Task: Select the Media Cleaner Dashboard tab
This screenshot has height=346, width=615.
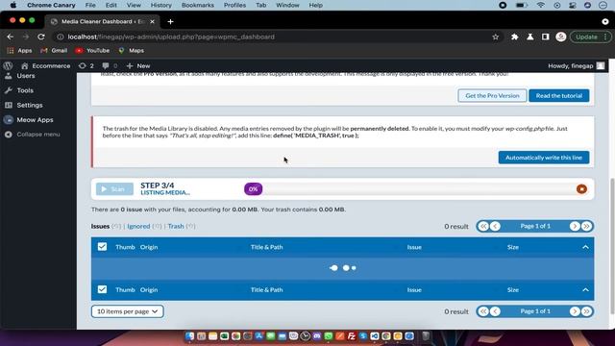Action: (x=103, y=21)
